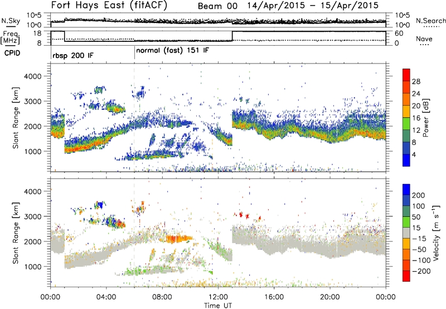Click the "-200" label on Velocity colorbar
Viewport: 446px width, 309px height.
(x=421, y=271)
